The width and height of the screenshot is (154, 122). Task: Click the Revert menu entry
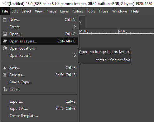[x=40, y=89]
